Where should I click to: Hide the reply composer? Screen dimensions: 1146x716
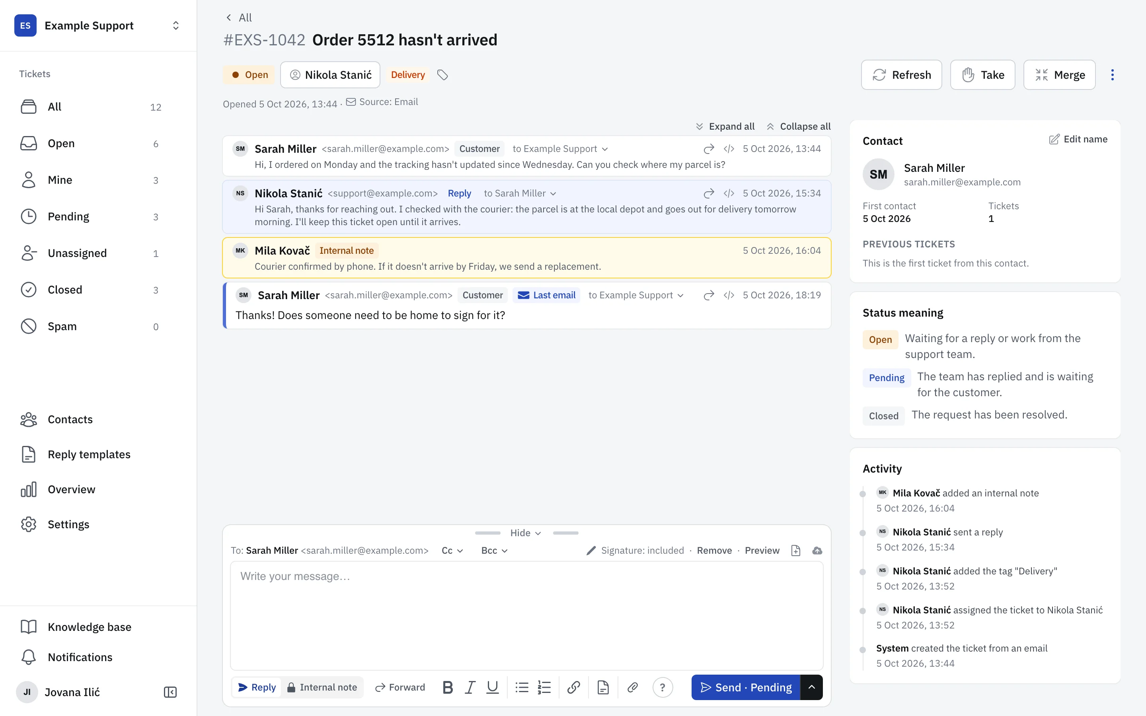pyautogui.click(x=526, y=533)
